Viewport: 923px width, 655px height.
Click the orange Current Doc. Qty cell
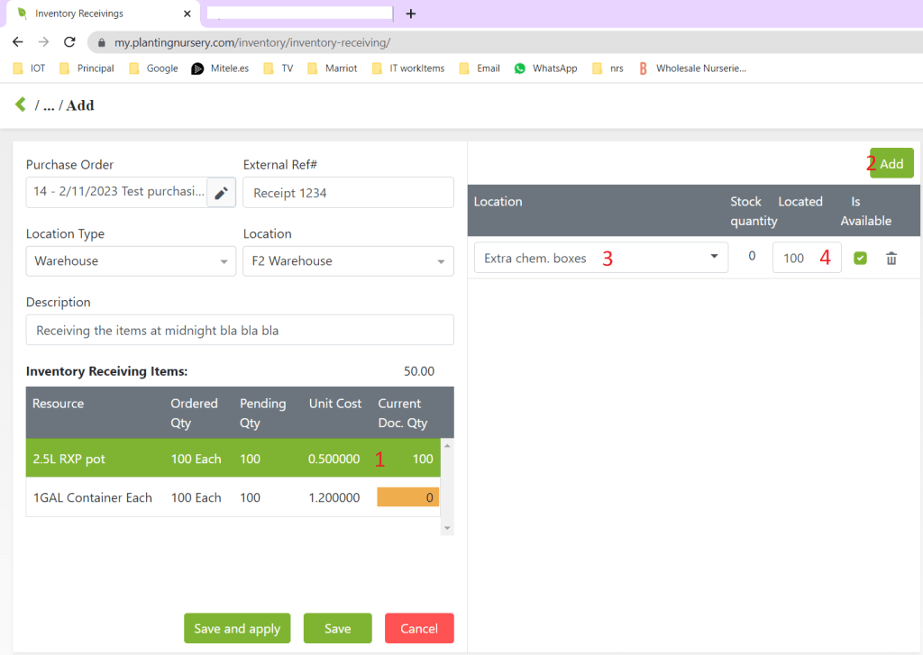[407, 497]
